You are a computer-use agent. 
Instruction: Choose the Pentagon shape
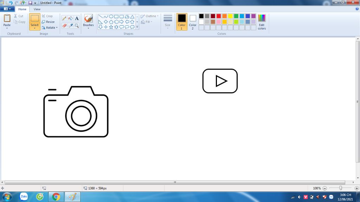click(x=111, y=22)
